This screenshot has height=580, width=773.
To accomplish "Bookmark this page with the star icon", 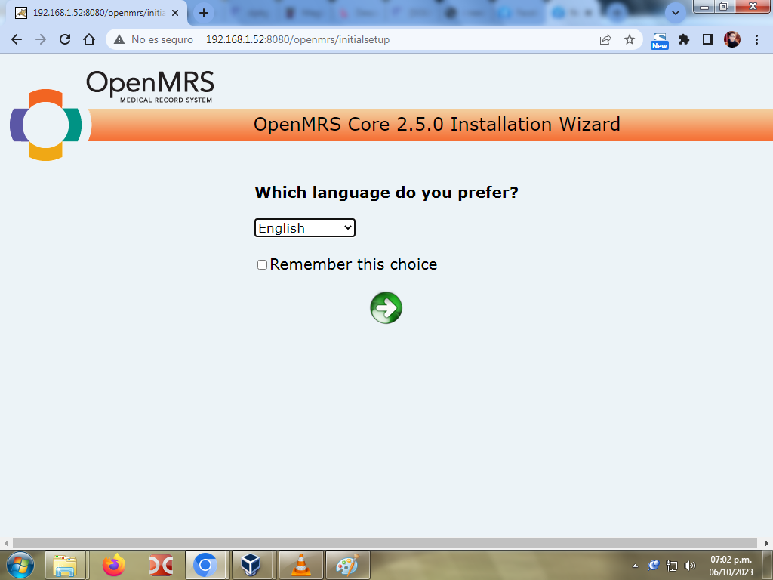I will point(629,39).
